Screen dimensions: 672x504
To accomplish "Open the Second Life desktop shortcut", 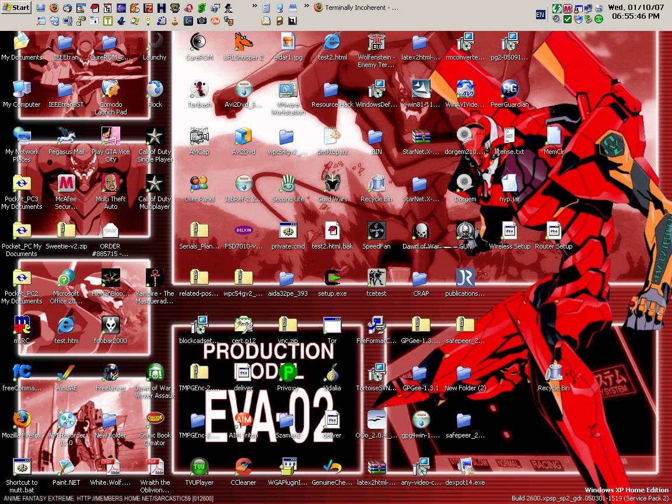I will tap(288, 183).
